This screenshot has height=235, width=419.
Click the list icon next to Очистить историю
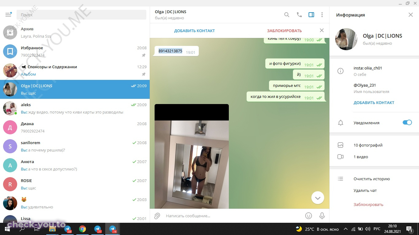tap(340, 179)
